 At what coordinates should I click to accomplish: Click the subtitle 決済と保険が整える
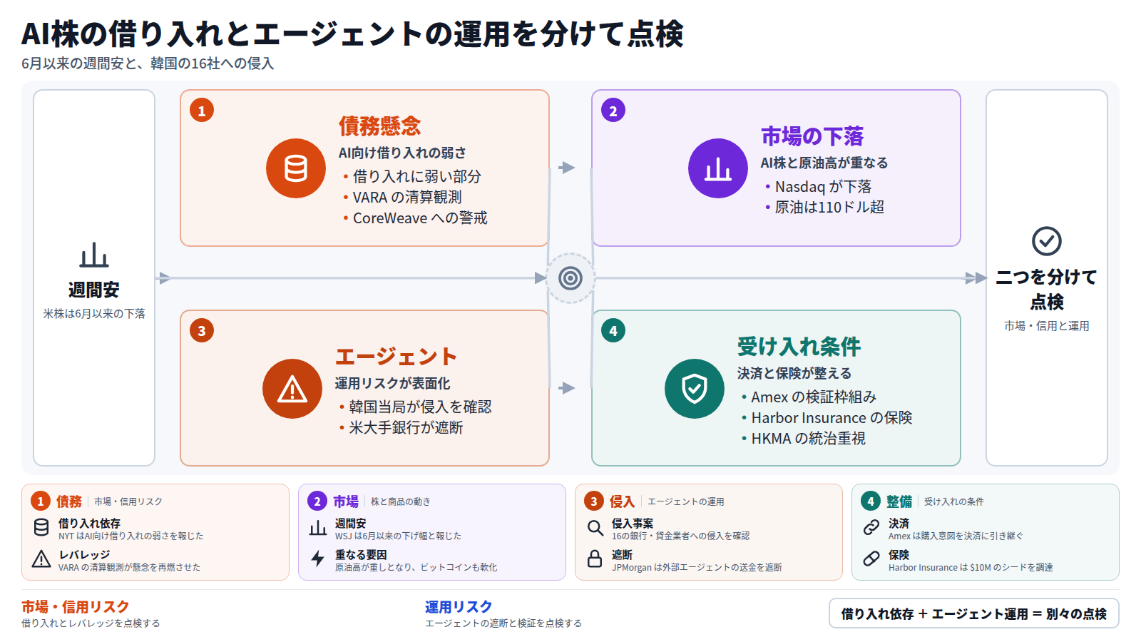[794, 373]
